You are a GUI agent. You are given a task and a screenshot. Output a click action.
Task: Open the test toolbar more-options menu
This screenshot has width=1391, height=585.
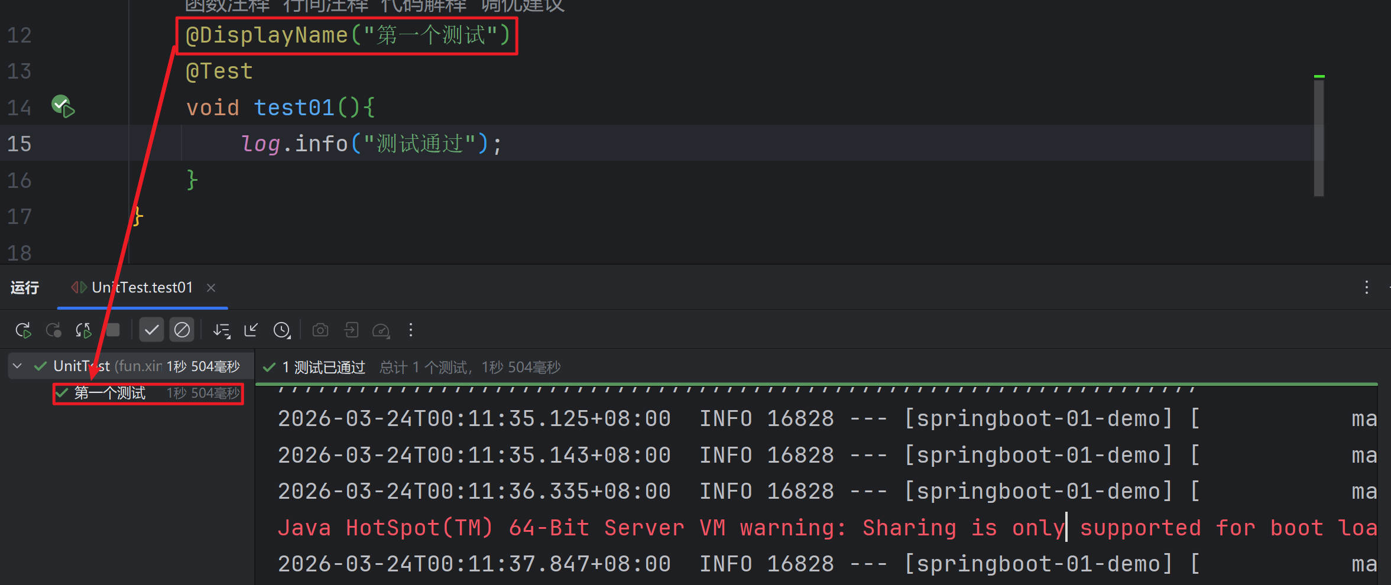coord(411,330)
